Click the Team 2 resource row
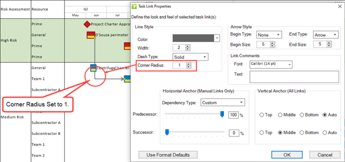345x162 pixels. click(38, 156)
